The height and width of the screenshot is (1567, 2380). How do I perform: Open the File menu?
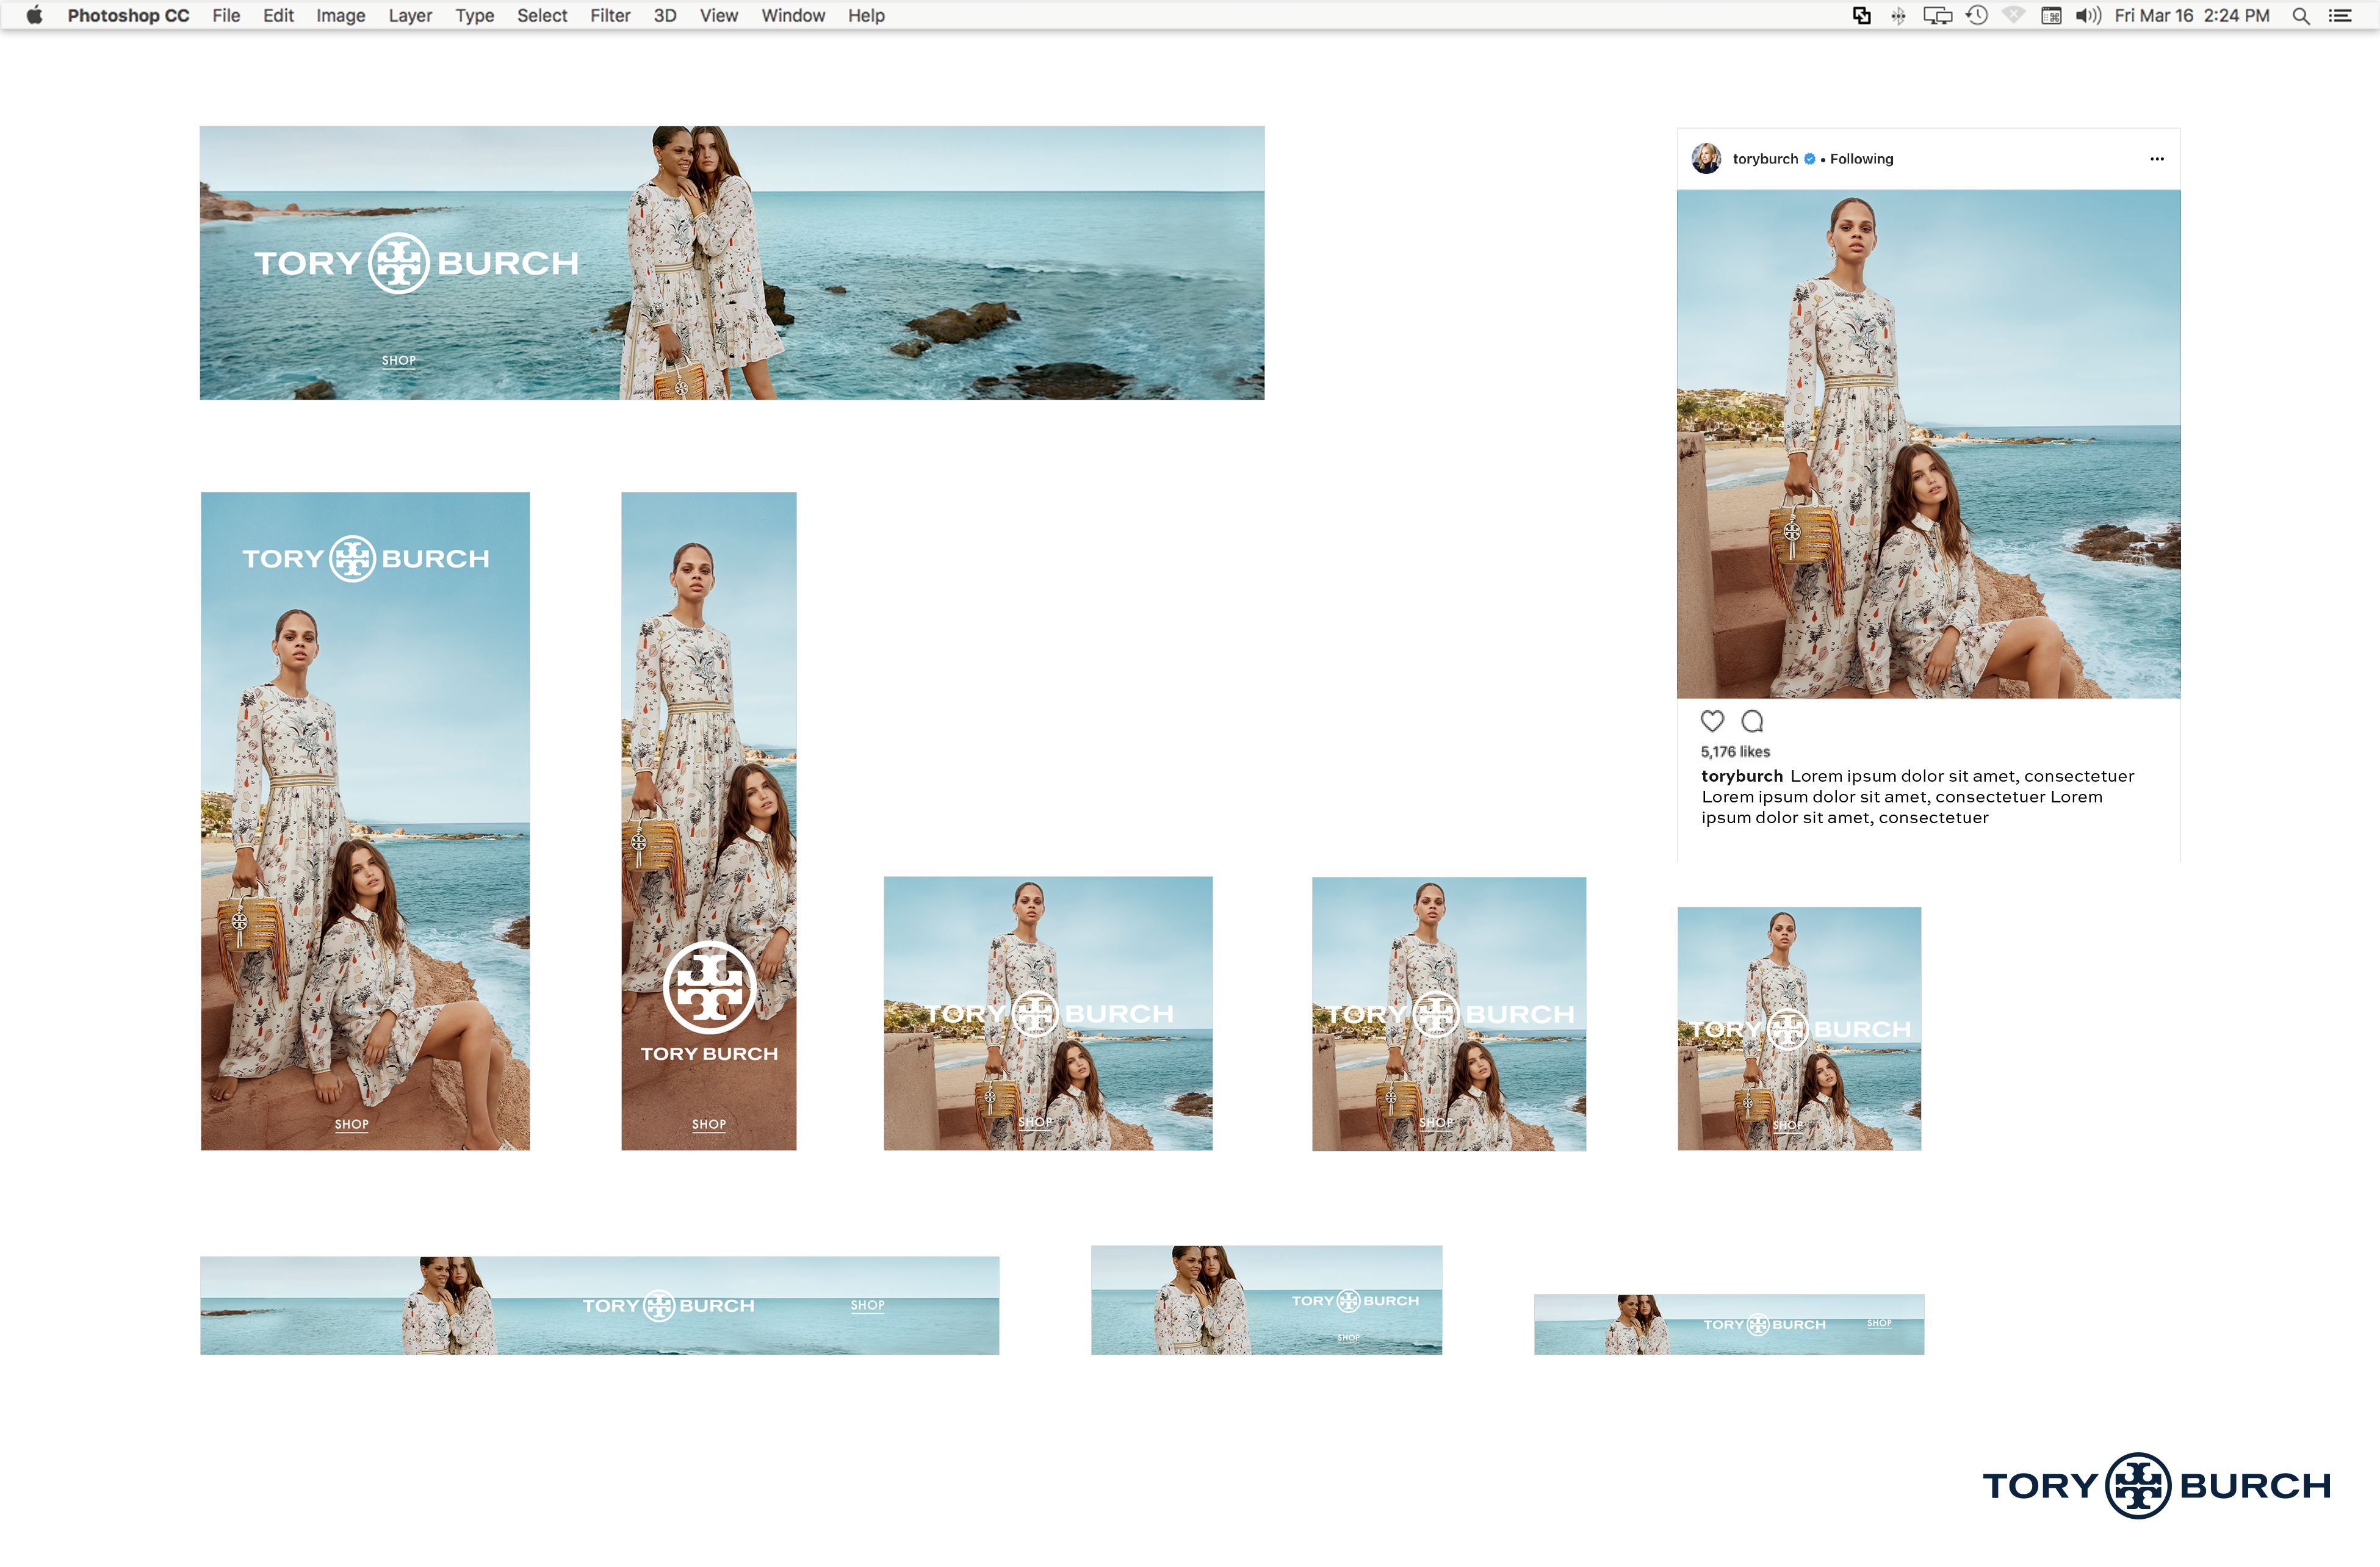click(x=226, y=15)
